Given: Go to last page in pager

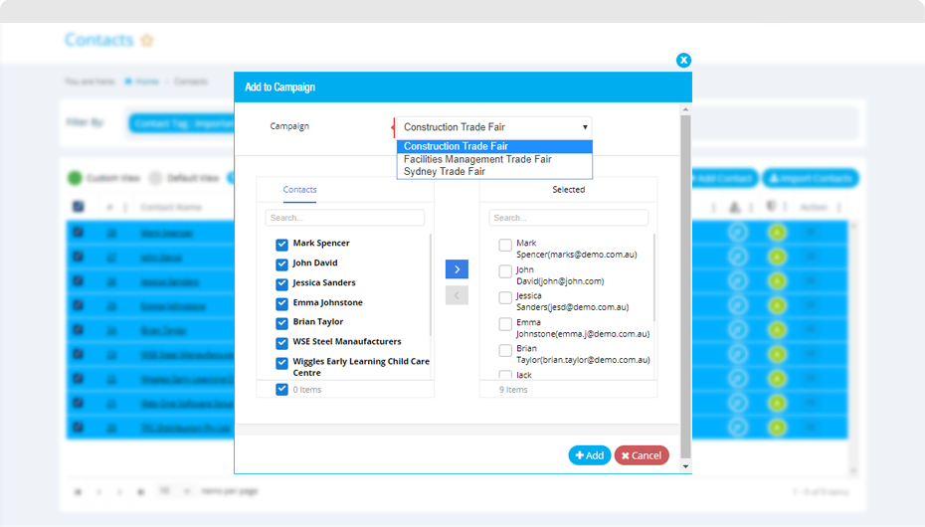Looking at the screenshot, I should [x=141, y=491].
